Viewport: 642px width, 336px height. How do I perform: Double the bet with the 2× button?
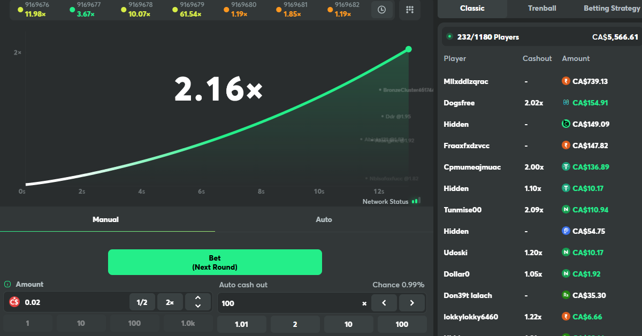[x=170, y=302]
